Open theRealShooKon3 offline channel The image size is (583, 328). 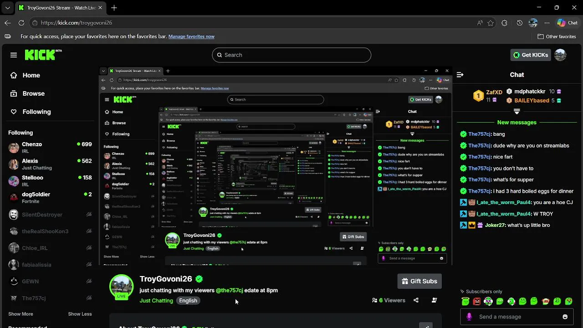[50, 231]
